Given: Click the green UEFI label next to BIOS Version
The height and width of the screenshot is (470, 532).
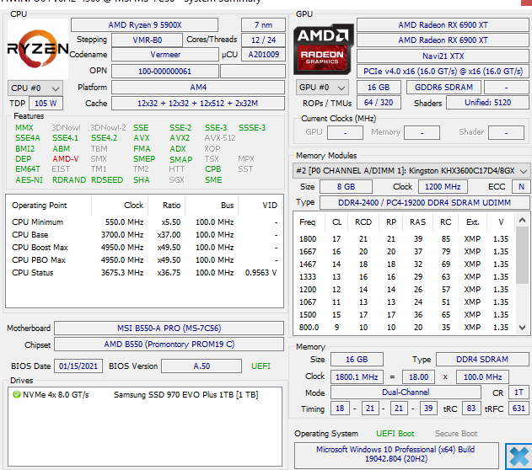Looking at the screenshot, I should tap(261, 366).
